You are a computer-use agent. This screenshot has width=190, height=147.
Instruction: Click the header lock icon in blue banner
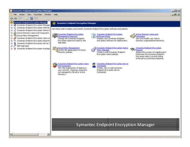[x=54, y=23]
